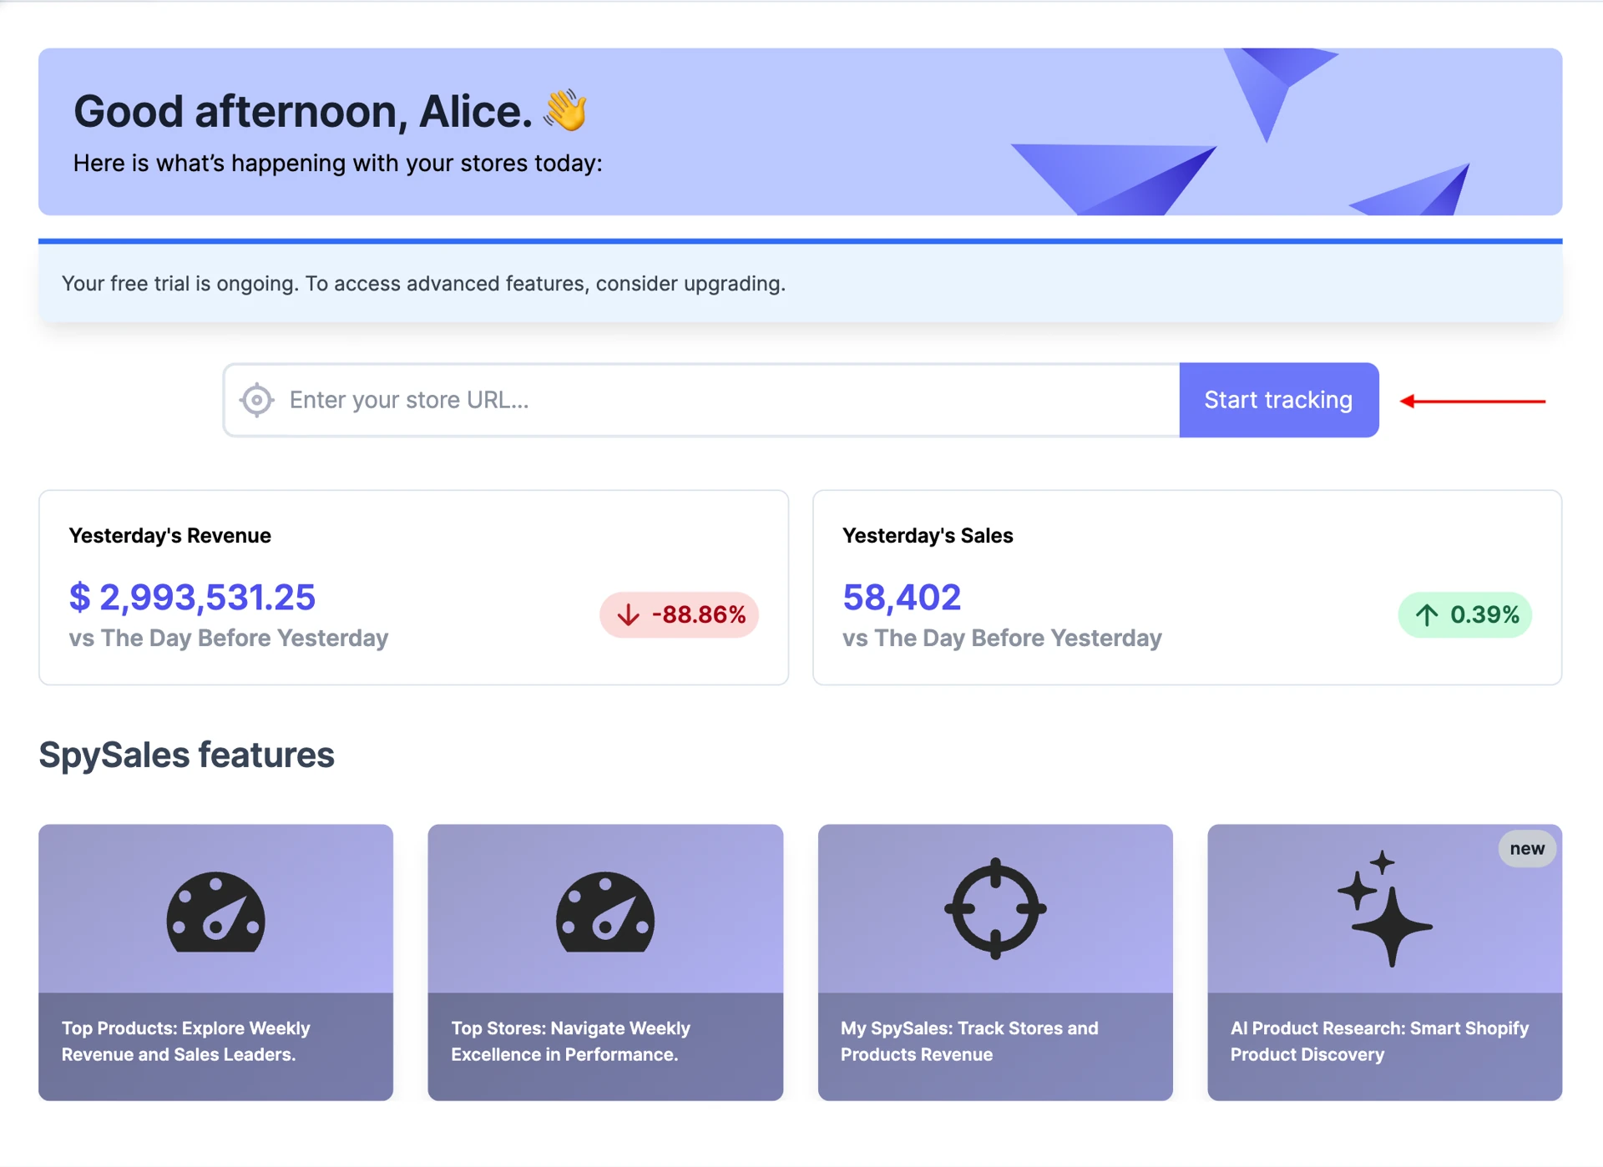Click the Yesterday's Sales heading
The image size is (1603, 1167).
tap(928, 536)
